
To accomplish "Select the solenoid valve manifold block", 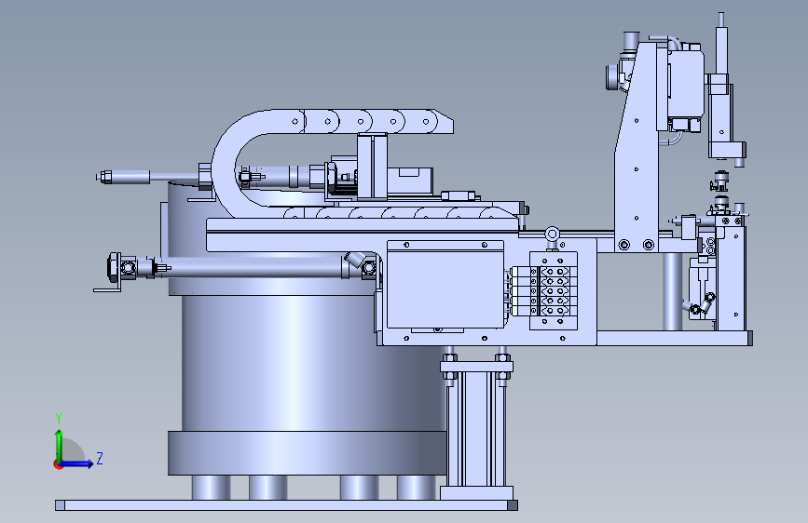I will pyautogui.click(x=554, y=290).
